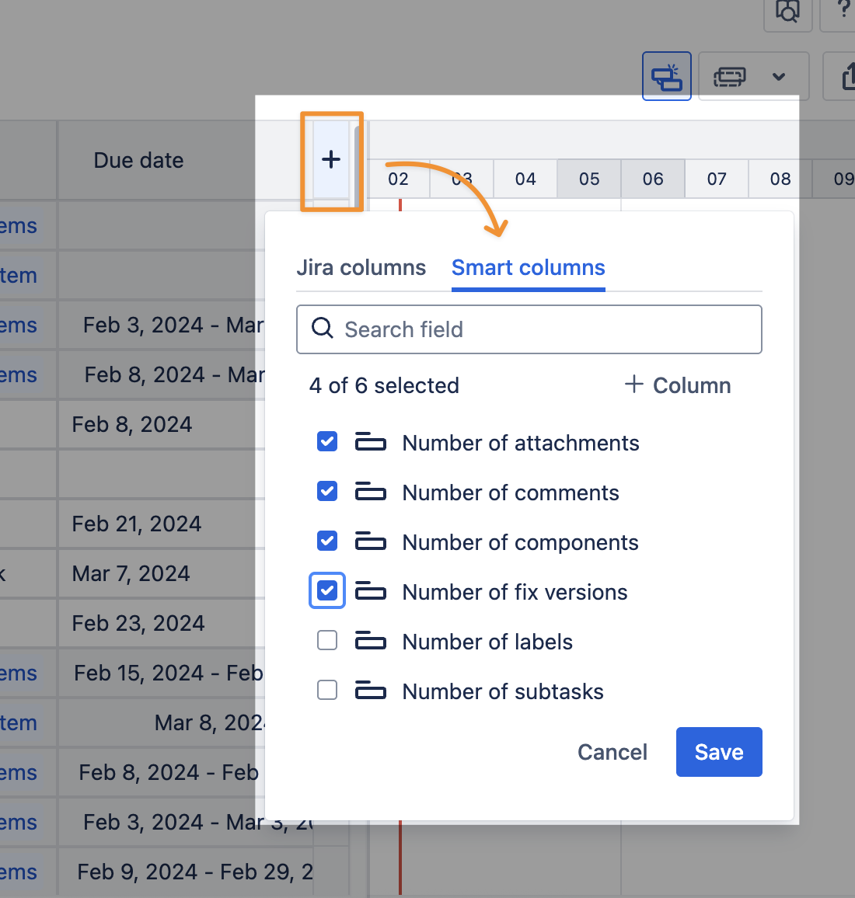Enable the Number of subtasks checkbox
This screenshot has height=898, width=855.
(x=327, y=691)
